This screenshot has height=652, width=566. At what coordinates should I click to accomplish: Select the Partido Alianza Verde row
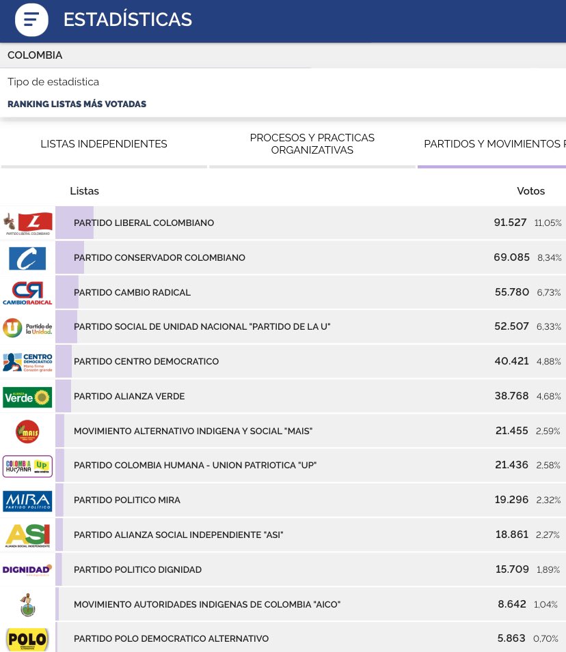[311, 396]
